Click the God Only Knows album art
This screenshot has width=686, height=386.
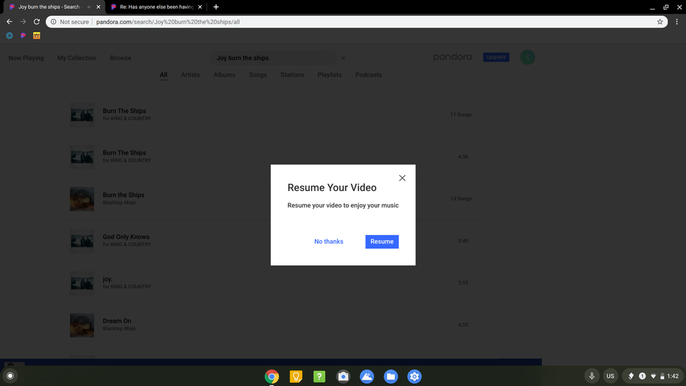[82, 240]
